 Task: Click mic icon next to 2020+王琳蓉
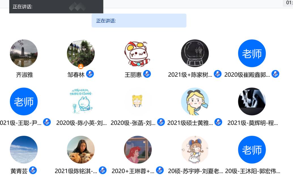160,170
